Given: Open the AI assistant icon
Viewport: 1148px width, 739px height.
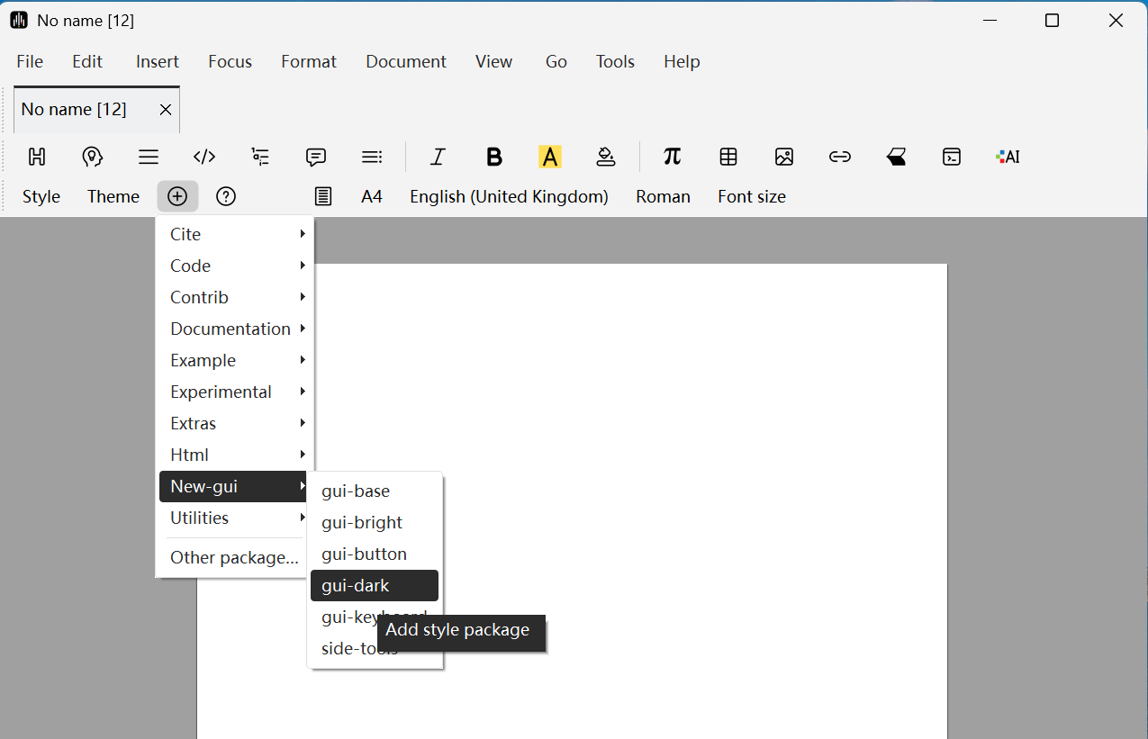Looking at the screenshot, I should [1008, 157].
